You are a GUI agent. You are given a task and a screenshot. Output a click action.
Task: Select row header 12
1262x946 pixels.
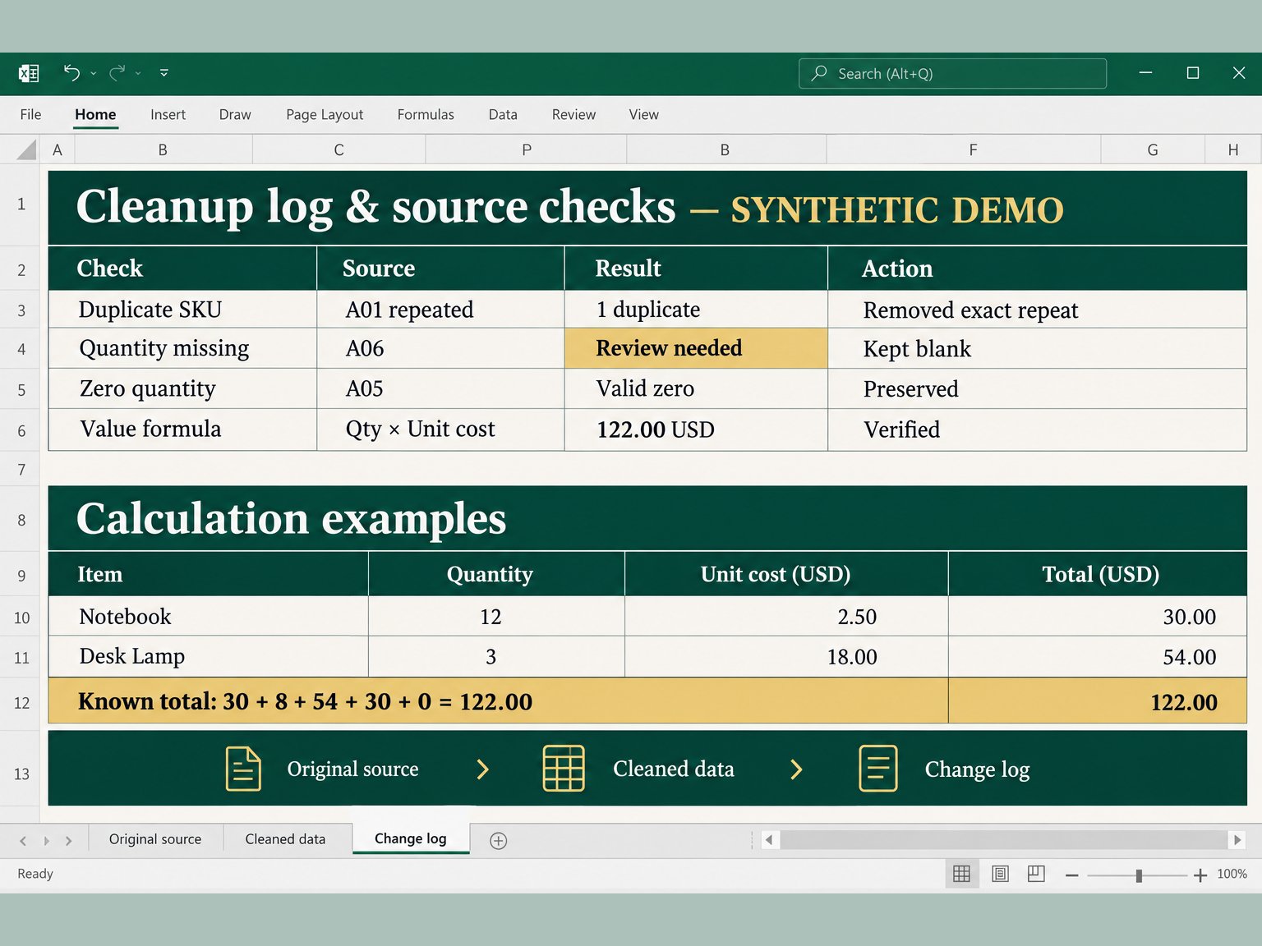pyautogui.click(x=21, y=703)
